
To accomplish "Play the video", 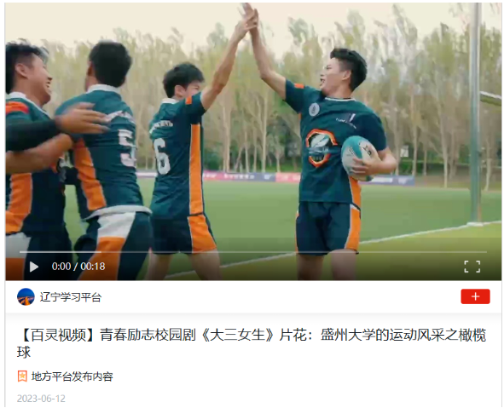I will [34, 267].
